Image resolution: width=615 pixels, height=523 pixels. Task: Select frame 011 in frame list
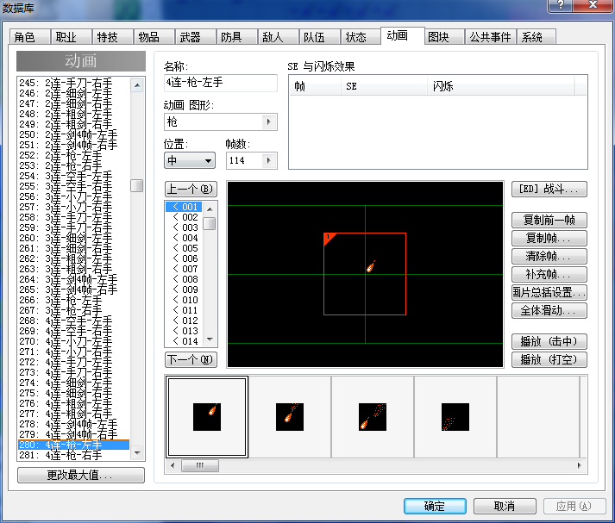184,310
